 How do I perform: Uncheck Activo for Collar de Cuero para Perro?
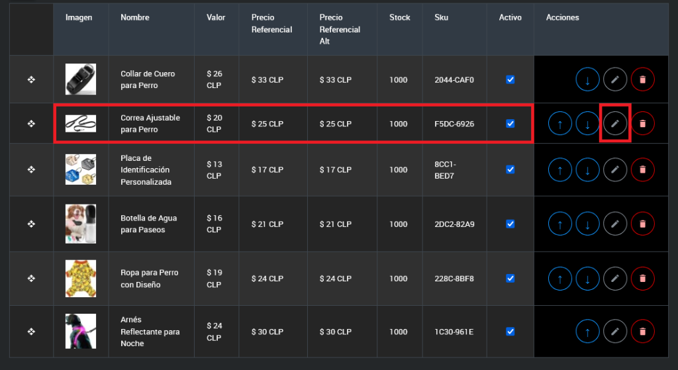510,79
